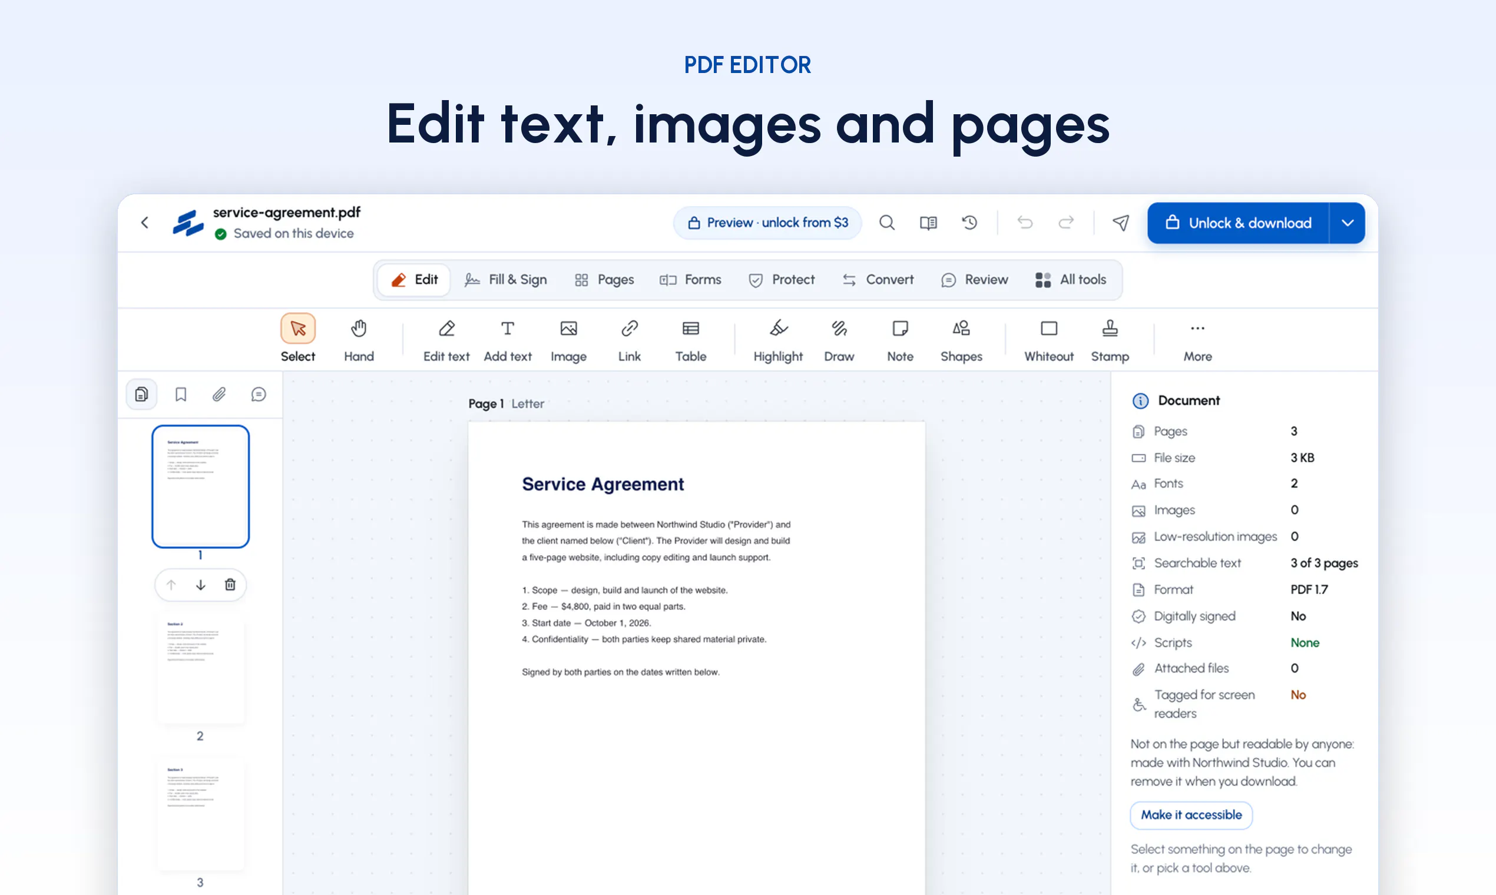
Task: Select page 2 thumbnail
Action: tap(200, 669)
